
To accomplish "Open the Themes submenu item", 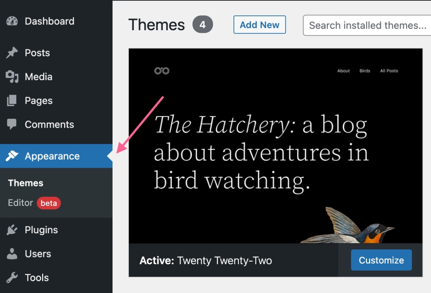I will point(26,183).
